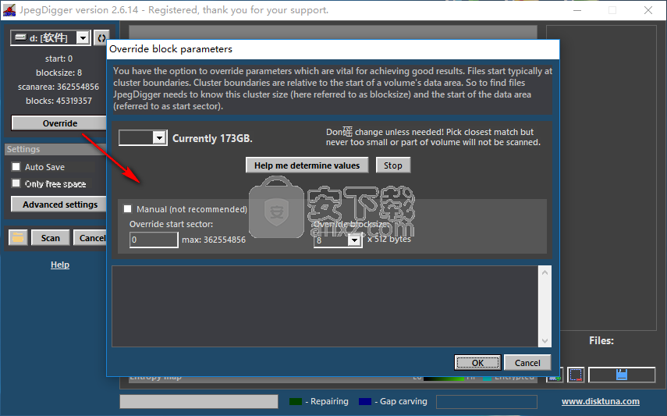Click the deselect selection icon with red minus

tap(576, 375)
